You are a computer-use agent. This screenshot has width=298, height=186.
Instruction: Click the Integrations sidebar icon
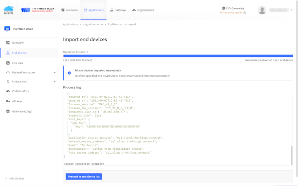[x=8, y=81]
